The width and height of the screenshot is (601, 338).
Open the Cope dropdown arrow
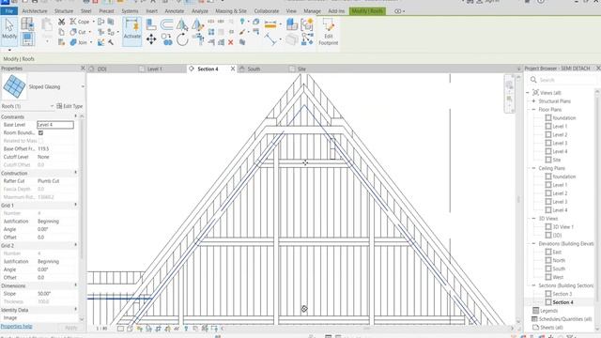[x=93, y=22]
